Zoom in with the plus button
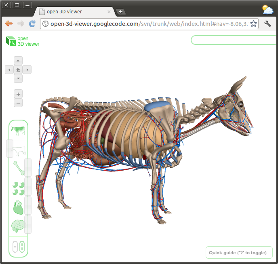 [18, 94]
